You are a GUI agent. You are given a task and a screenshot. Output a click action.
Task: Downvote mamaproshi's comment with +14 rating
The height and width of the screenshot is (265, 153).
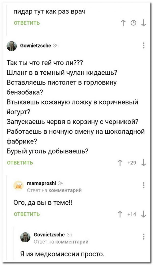pyautogui.click(x=143, y=214)
